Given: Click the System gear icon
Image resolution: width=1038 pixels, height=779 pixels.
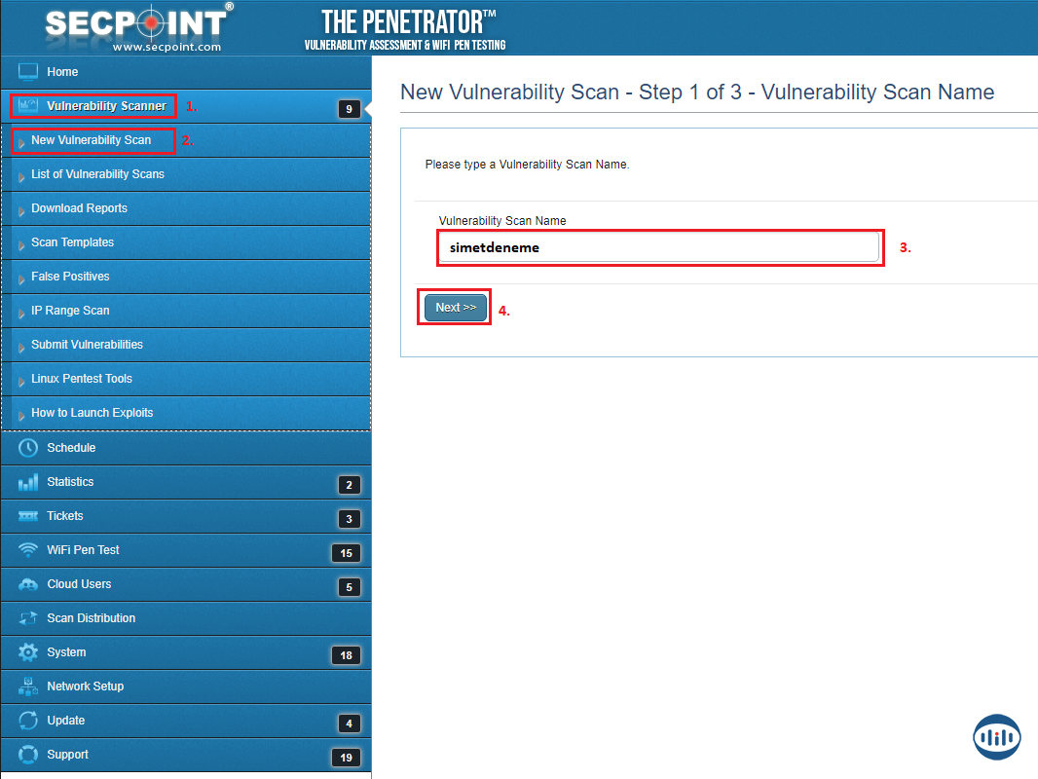Looking at the screenshot, I should pyautogui.click(x=28, y=652).
